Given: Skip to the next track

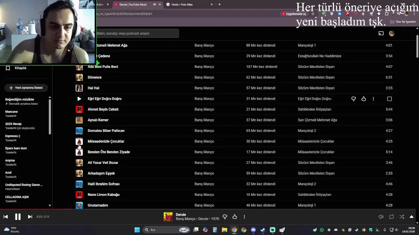Looking at the screenshot, I should 30,217.
